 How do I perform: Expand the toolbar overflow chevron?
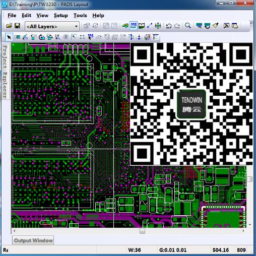[251, 23]
